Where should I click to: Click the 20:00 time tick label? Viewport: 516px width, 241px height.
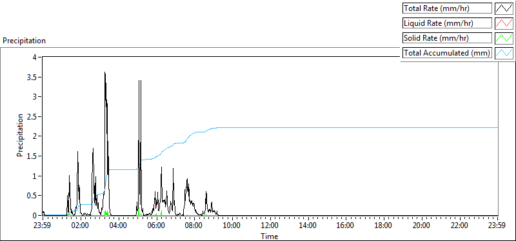422,225
